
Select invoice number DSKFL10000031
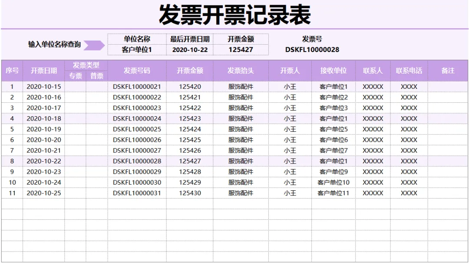tap(137, 193)
